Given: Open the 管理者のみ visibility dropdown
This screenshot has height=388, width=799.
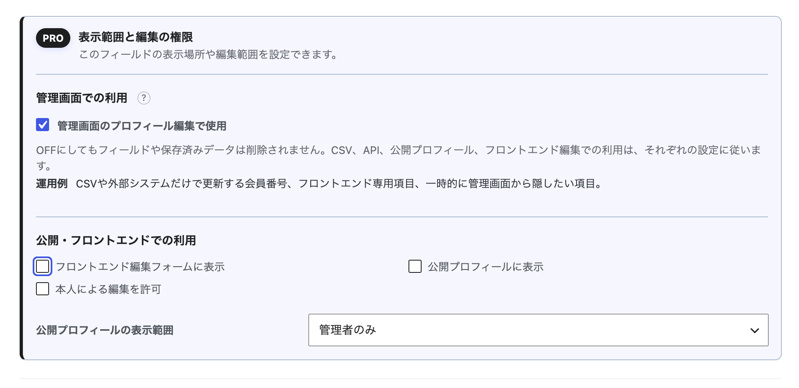Looking at the screenshot, I should tap(538, 330).
